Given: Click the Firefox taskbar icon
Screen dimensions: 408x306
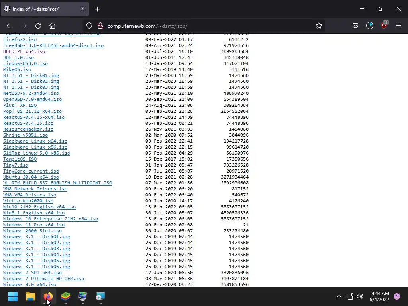Looking at the screenshot, I should (48, 296).
